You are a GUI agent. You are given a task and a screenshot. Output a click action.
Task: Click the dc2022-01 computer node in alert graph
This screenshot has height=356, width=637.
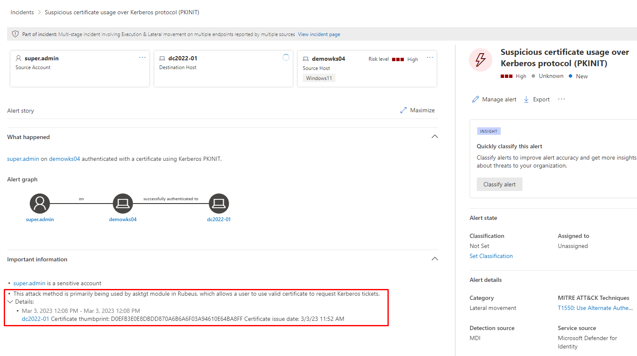pos(218,204)
